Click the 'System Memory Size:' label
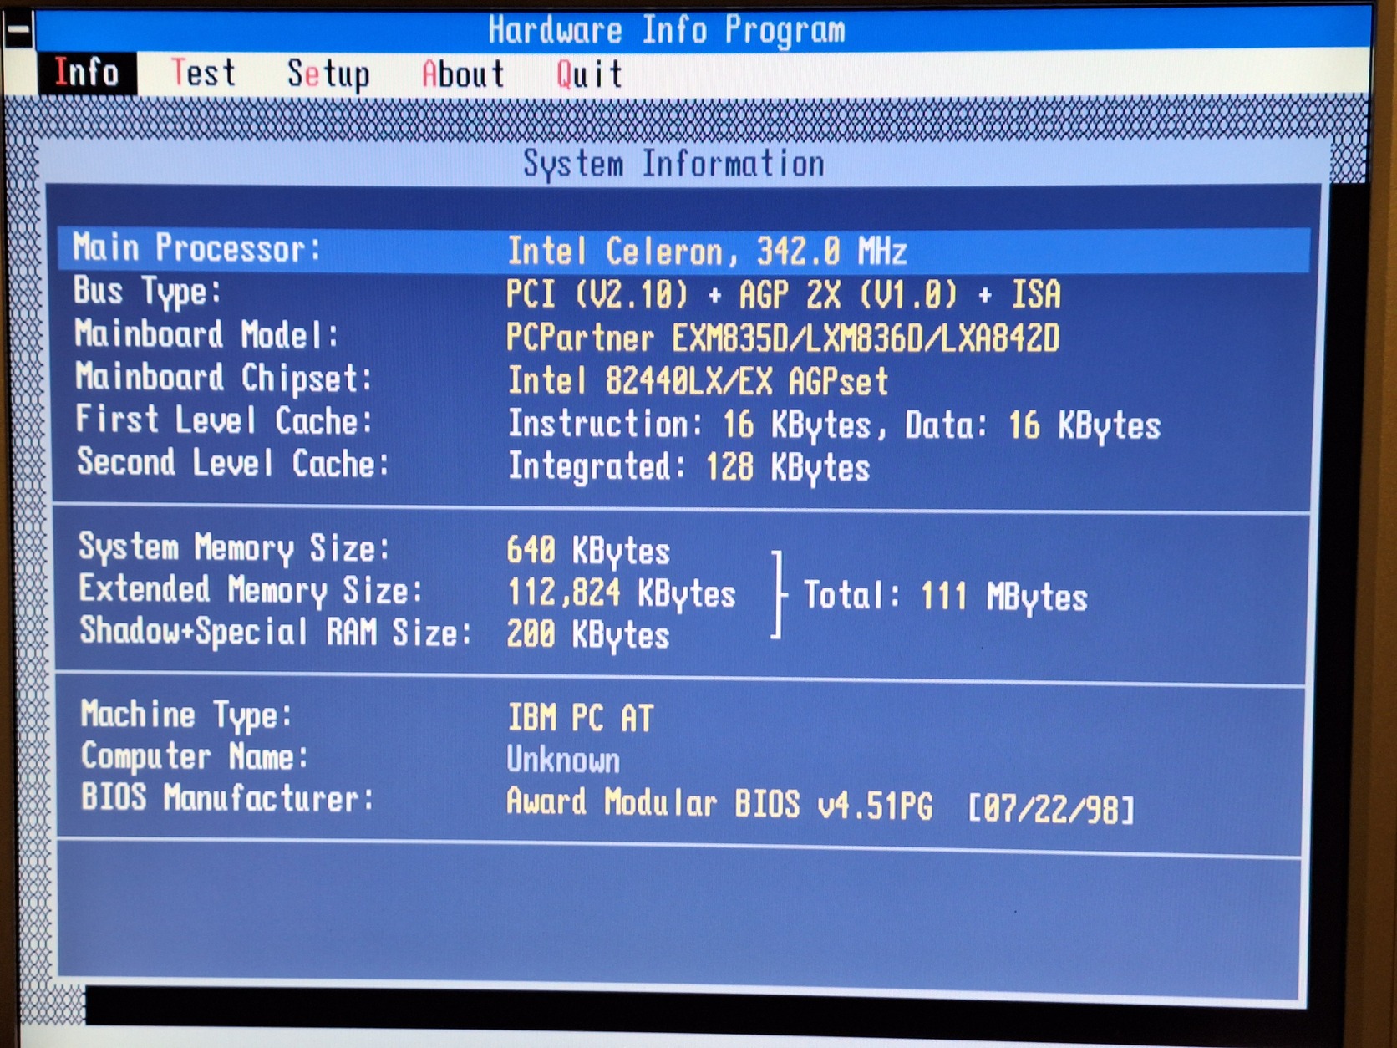The height and width of the screenshot is (1048, 1397). tap(234, 547)
